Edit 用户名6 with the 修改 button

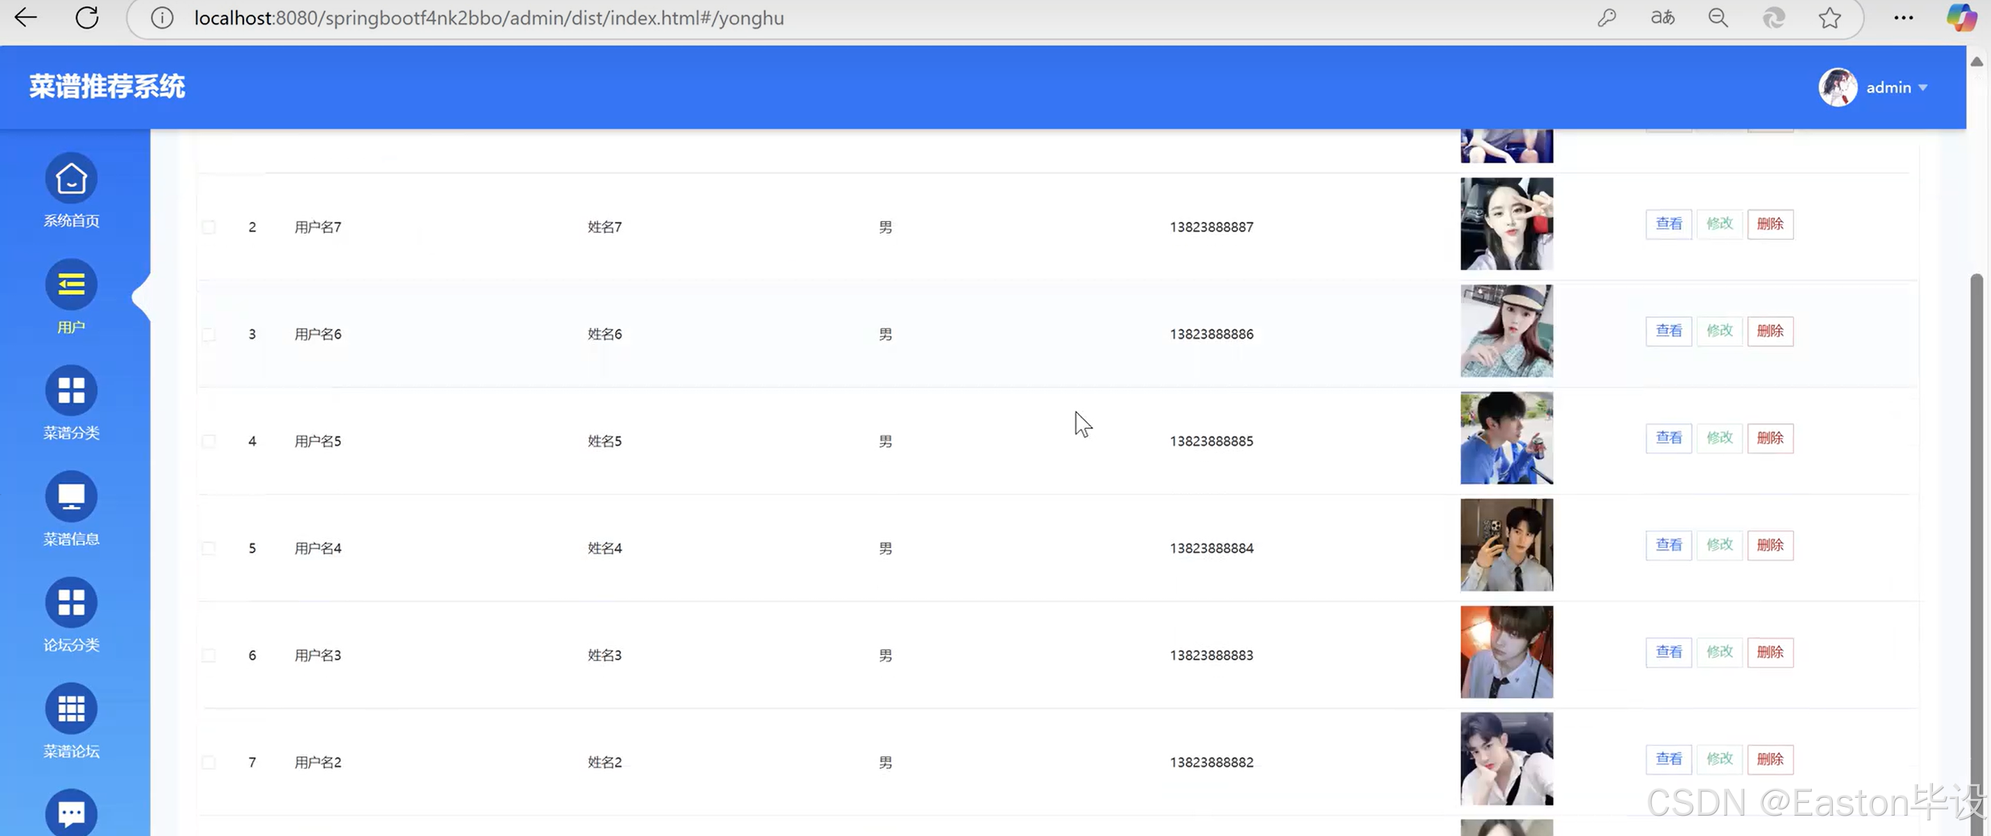coord(1720,331)
